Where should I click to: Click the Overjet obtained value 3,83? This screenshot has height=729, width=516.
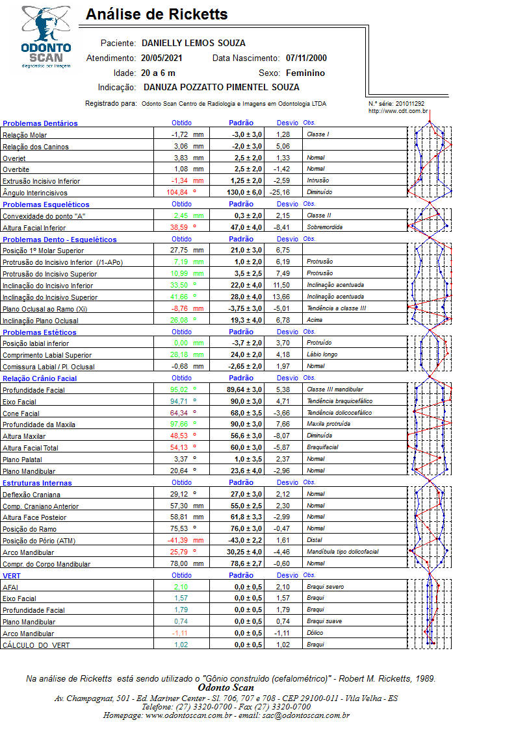181,158
